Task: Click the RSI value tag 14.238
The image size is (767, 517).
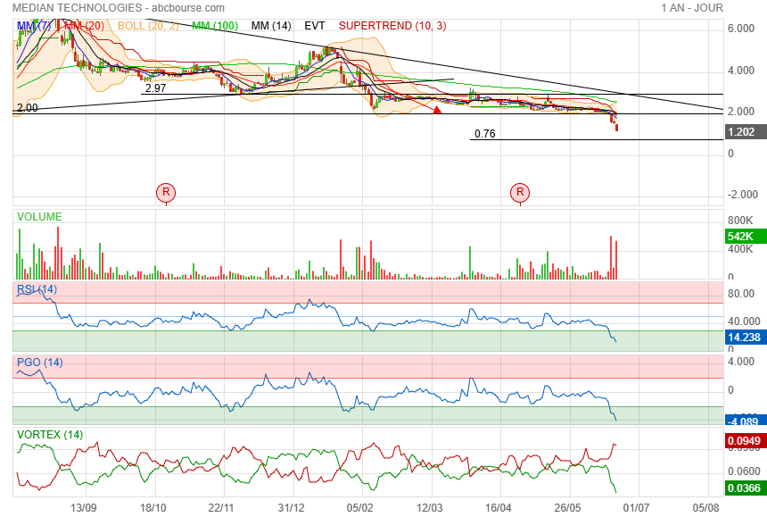Action: coord(744,338)
